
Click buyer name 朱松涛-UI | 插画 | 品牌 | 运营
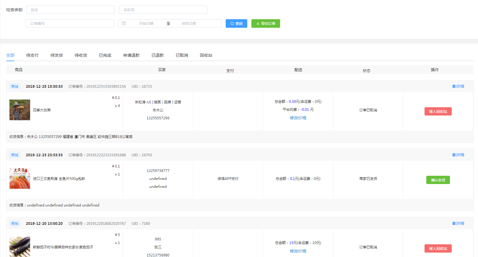click(x=158, y=102)
